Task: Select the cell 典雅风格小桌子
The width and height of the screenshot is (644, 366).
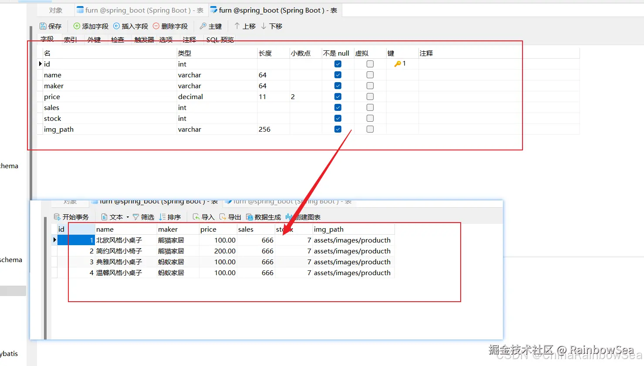Action: click(x=126, y=262)
